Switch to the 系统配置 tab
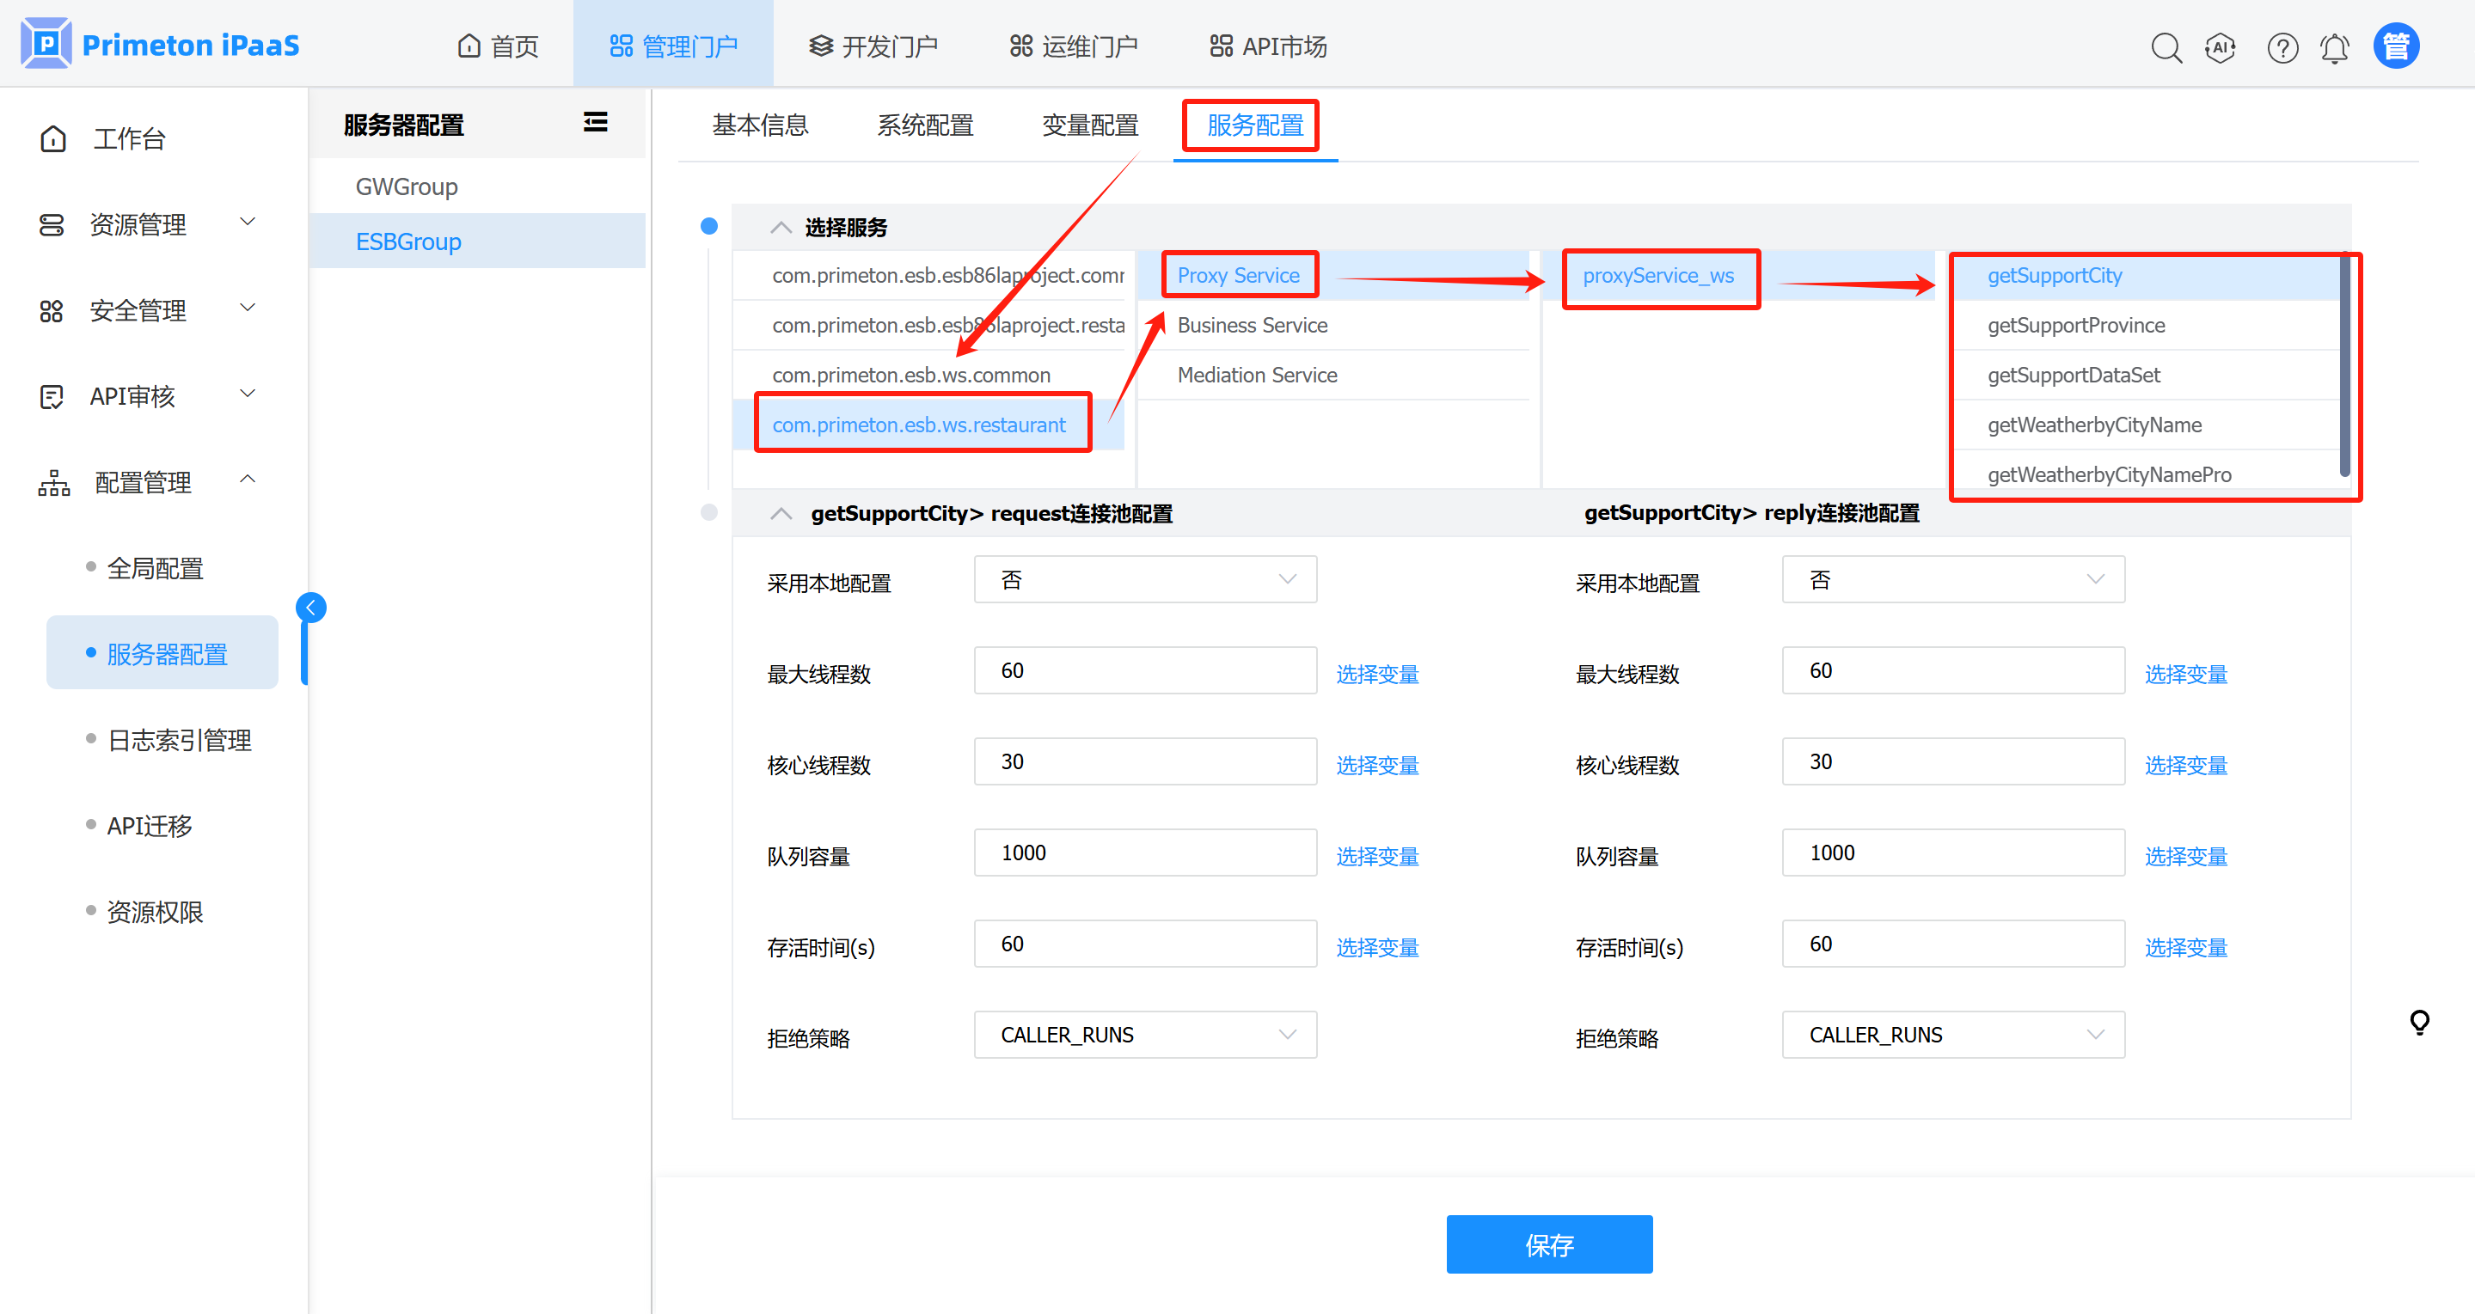 (x=924, y=125)
